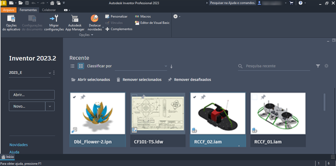Open the Autodesk cart icon in the title bar
The height and width of the screenshot is (166, 336).
point(291,3)
